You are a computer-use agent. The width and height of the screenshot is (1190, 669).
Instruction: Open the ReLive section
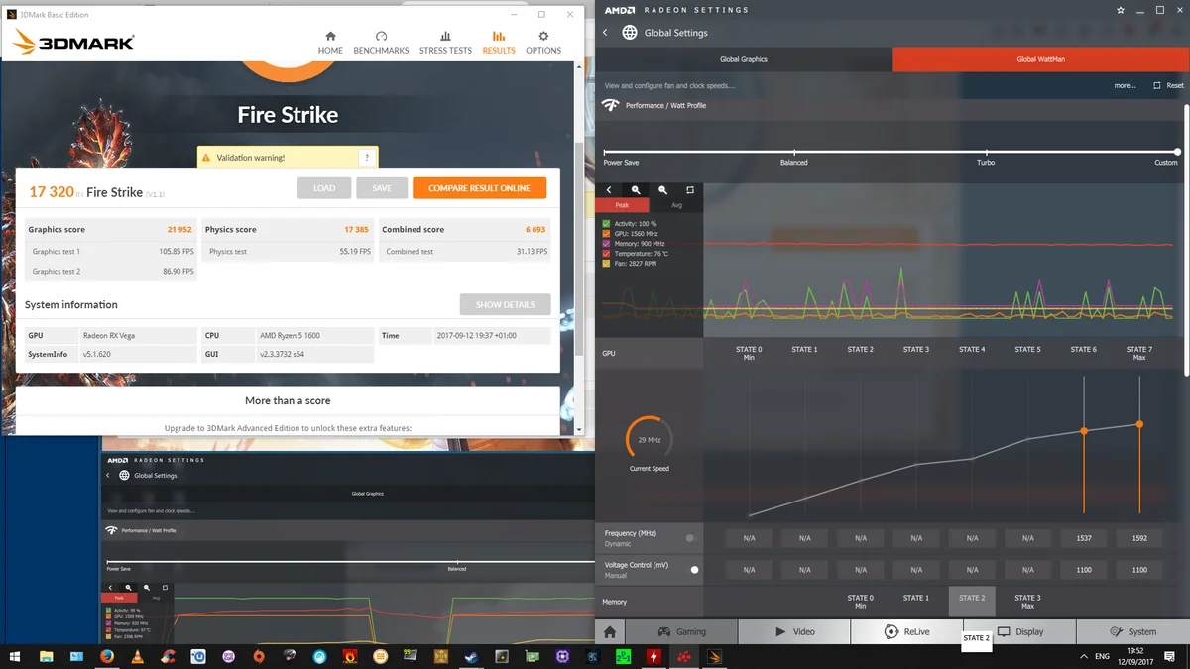pyautogui.click(x=906, y=631)
